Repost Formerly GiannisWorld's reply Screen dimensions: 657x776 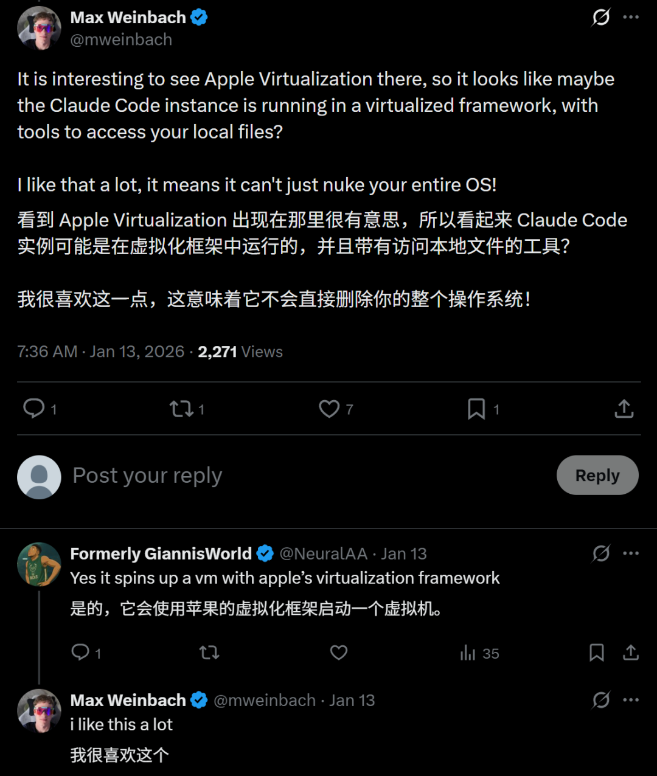(x=209, y=653)
